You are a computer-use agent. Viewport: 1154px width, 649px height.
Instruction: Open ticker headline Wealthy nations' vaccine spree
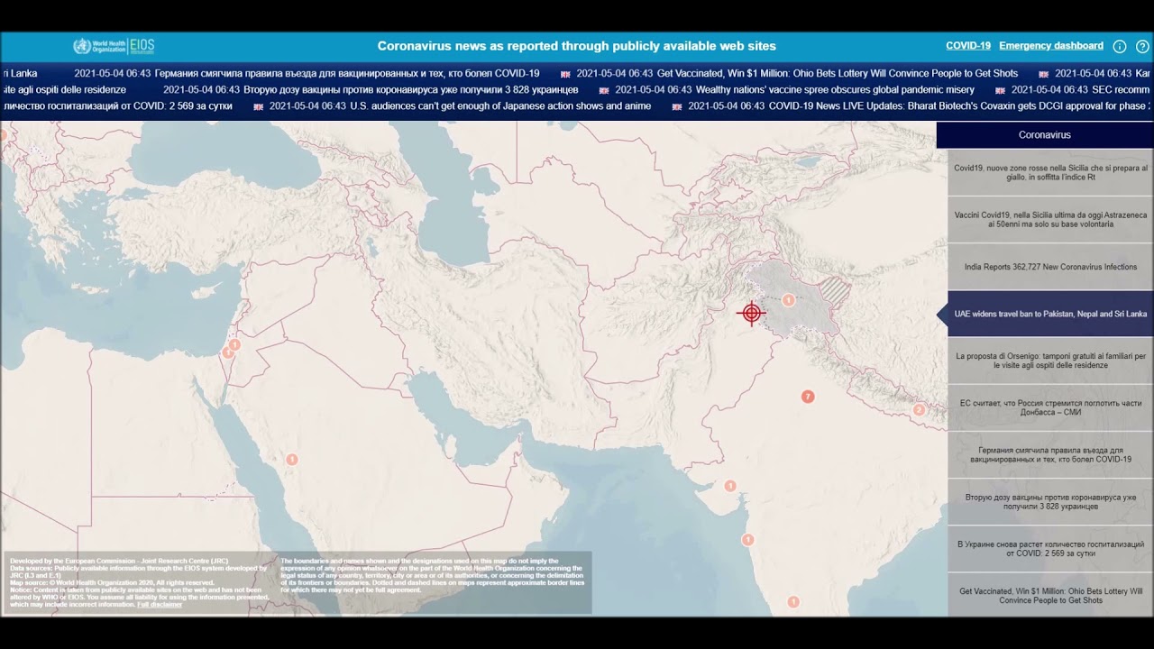pos(835,90)
